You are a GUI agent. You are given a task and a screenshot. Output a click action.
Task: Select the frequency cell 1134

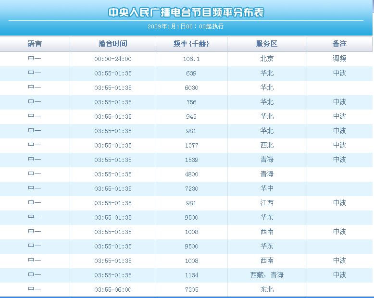(191, 275)
